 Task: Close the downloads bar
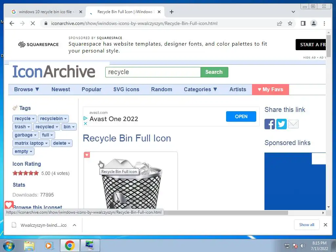pyautogui.click(x=325, y=225)
